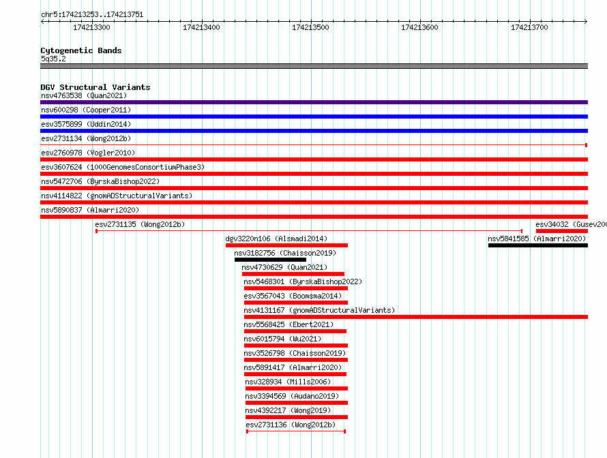Click the right arrow of the ruler
Screen dimensions: 607x458
(586, 21)
